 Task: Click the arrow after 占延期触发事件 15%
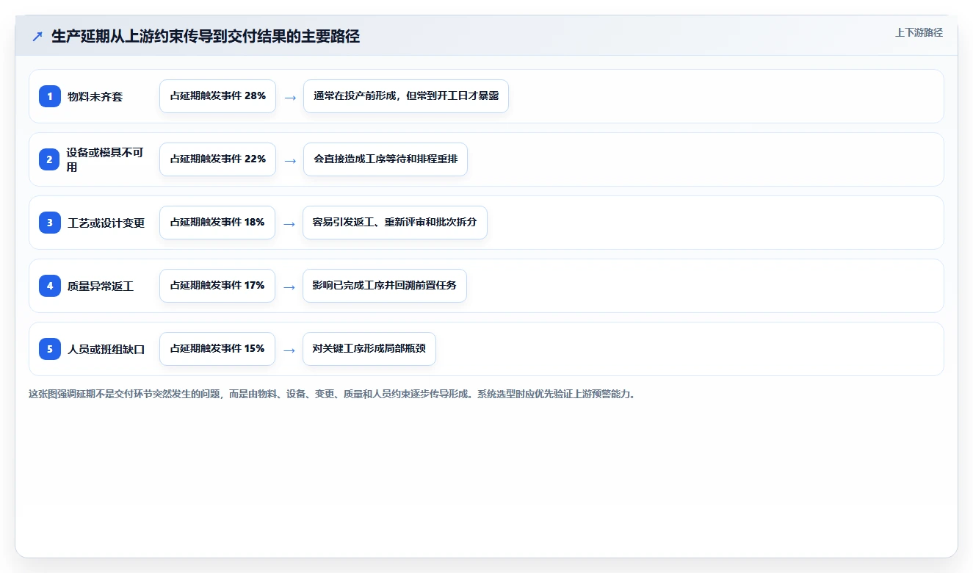pyautogui.click(x=289, y=350)
